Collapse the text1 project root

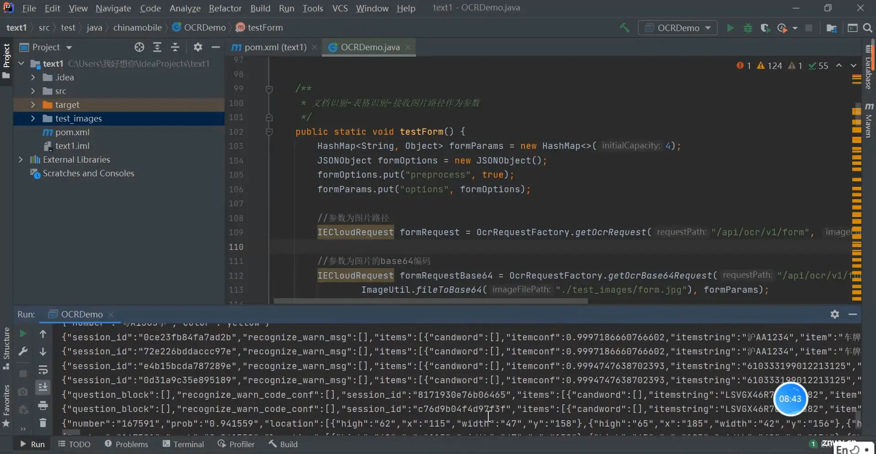(21, 63)
